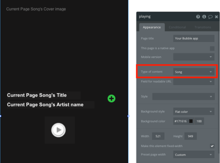Open the Conditional tab
Image resolution: width=220 pixels, height=163 pixels.
tap(177, 27)
